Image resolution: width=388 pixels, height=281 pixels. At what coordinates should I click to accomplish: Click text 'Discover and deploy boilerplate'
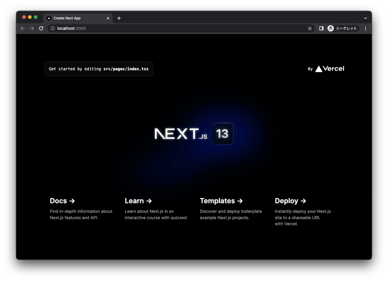coord(231,211)
